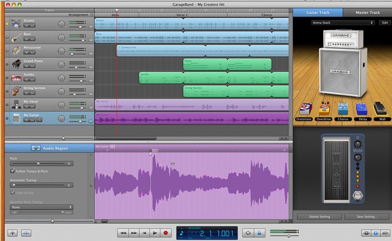
Task: Add a new track with plus button
Action: 12,233
